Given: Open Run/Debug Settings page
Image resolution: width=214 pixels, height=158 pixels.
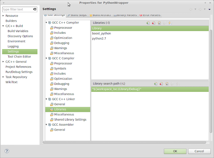Looking at the screenshot, I should point(19,72).
